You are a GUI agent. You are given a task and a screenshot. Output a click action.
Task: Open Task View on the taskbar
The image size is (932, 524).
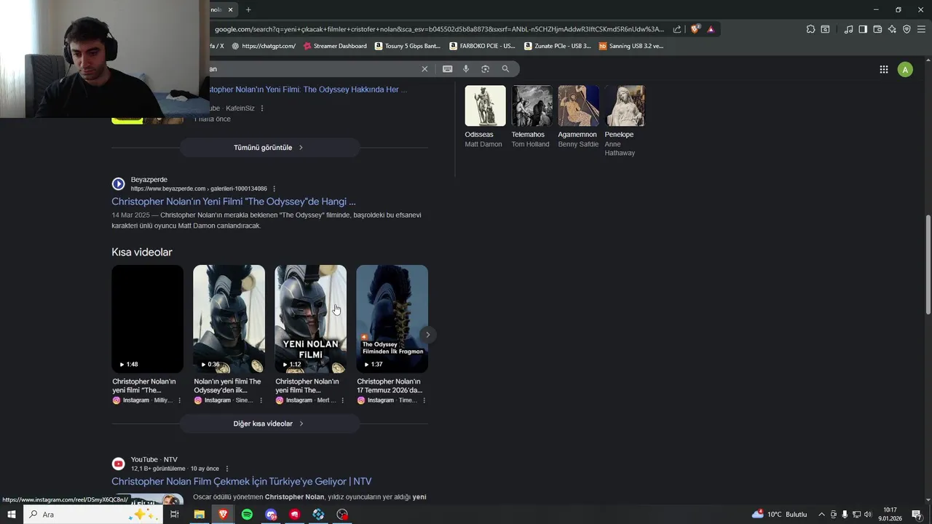click(x=175, y=515)
